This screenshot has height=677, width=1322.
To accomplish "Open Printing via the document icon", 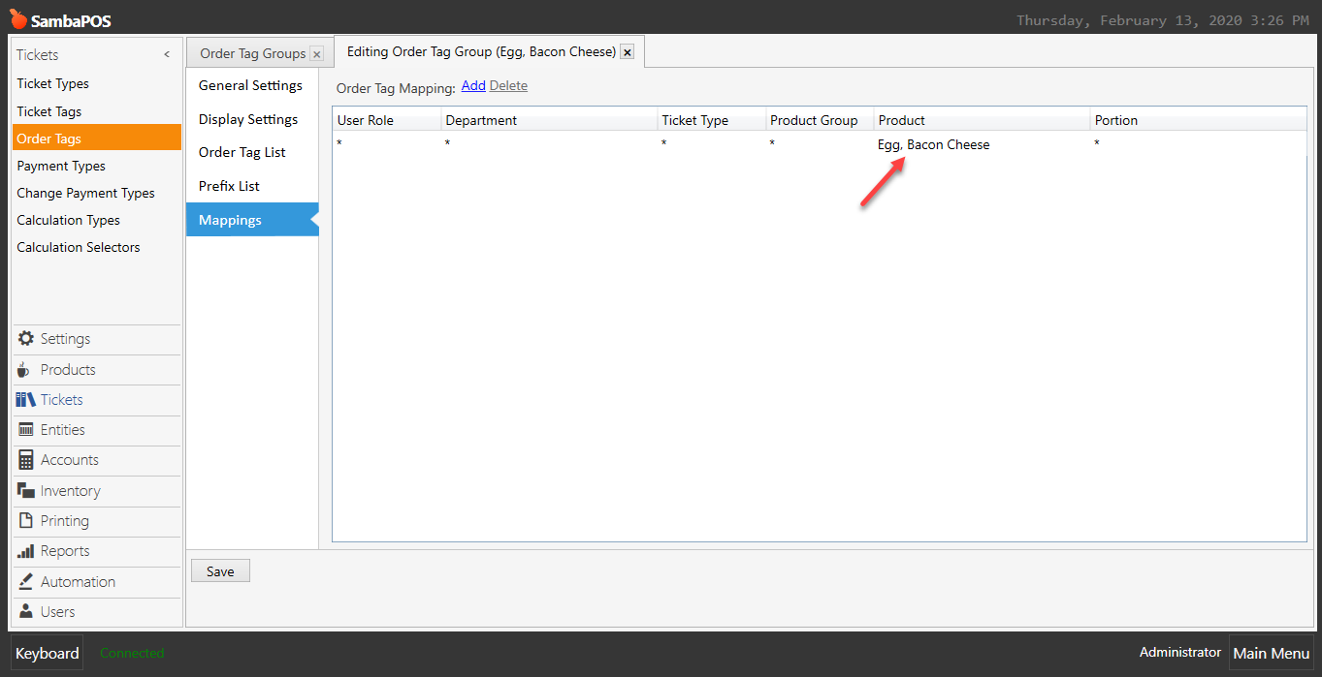I will point(25,521).
